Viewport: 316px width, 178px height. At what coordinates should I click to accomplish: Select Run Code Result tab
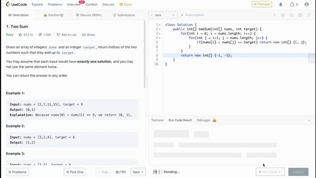(180, 120)
